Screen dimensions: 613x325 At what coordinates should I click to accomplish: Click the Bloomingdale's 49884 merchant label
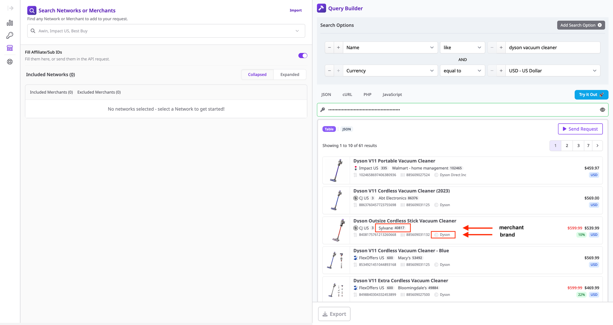tap(418, 288)
